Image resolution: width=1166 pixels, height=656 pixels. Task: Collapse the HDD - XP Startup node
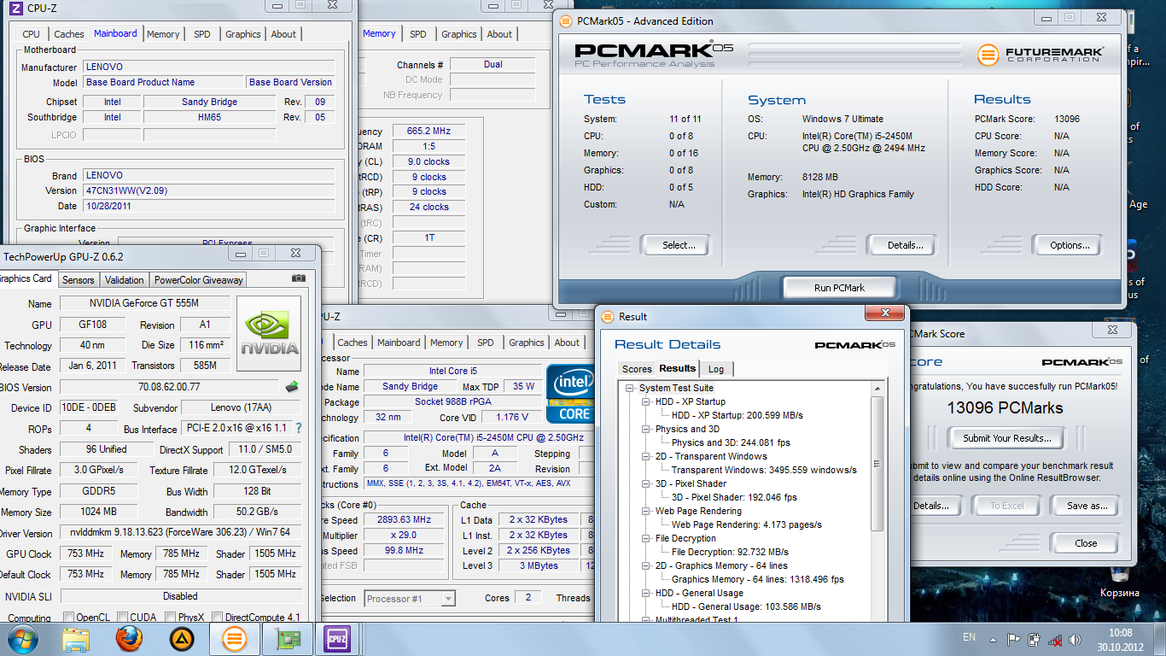tap(646, 401)
